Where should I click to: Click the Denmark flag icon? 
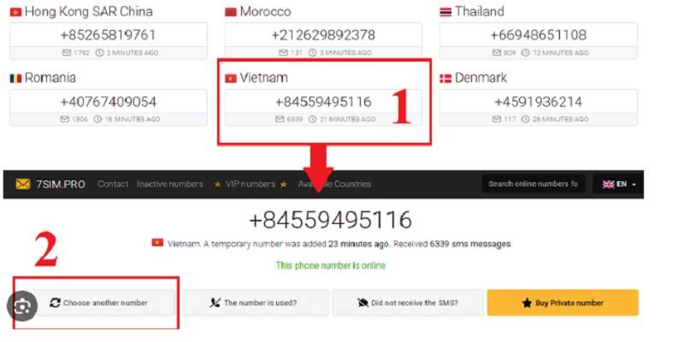(x=445, y=78)
